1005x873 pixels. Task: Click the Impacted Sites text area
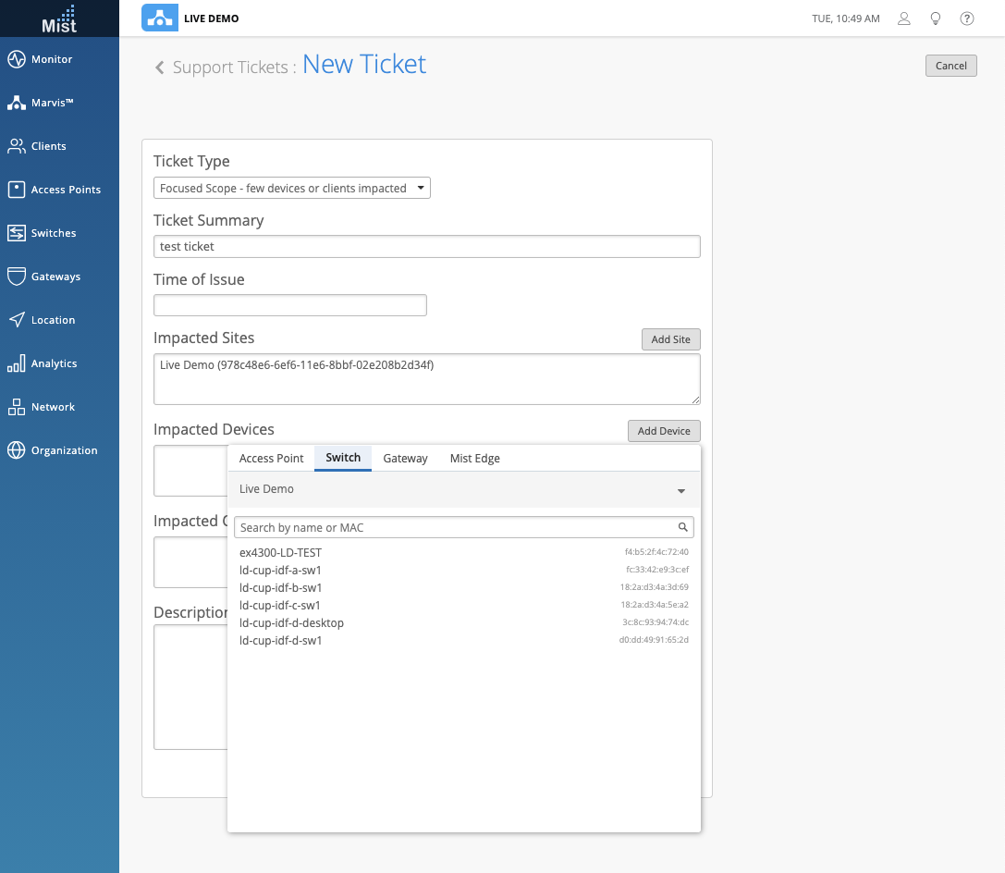coord(427,379)
